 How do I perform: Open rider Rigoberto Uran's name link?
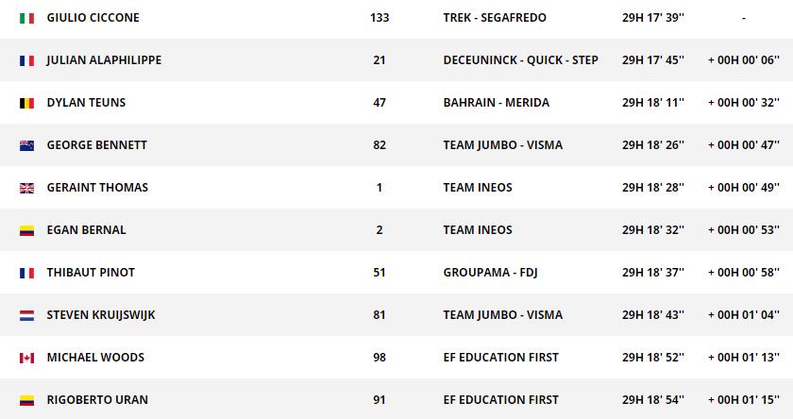[97, 400]
